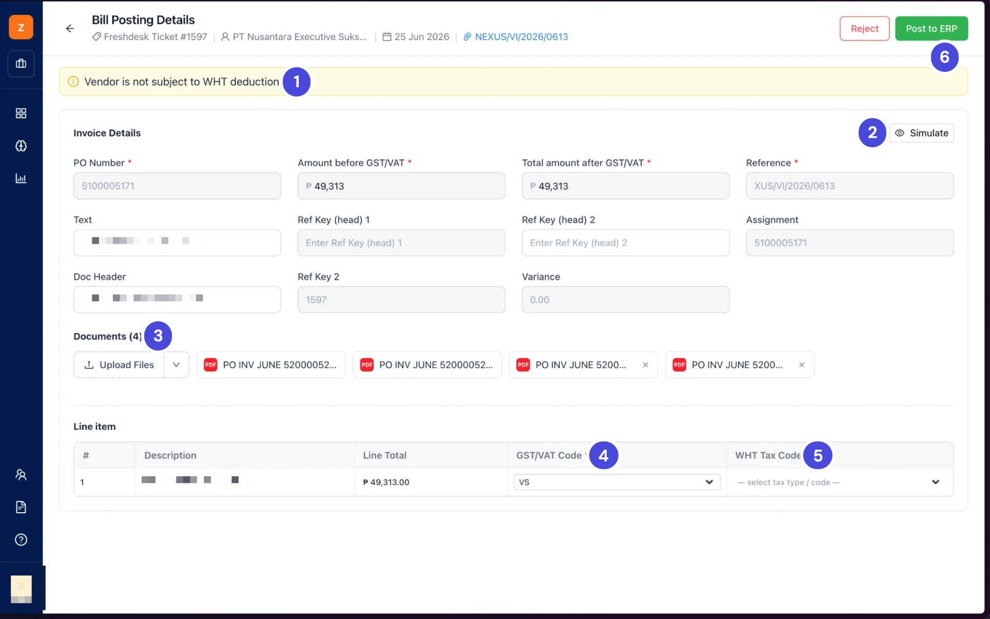Screen dimensions: 990x619
Task: Open the briefcase sidebar icon
Action: 21,64
